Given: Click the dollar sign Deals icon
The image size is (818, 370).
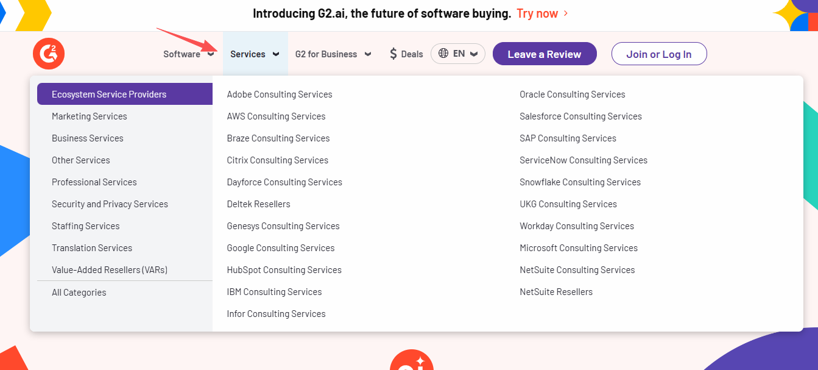Looking at the screenshot, I should pyautogui.click(x=393, y=54).
